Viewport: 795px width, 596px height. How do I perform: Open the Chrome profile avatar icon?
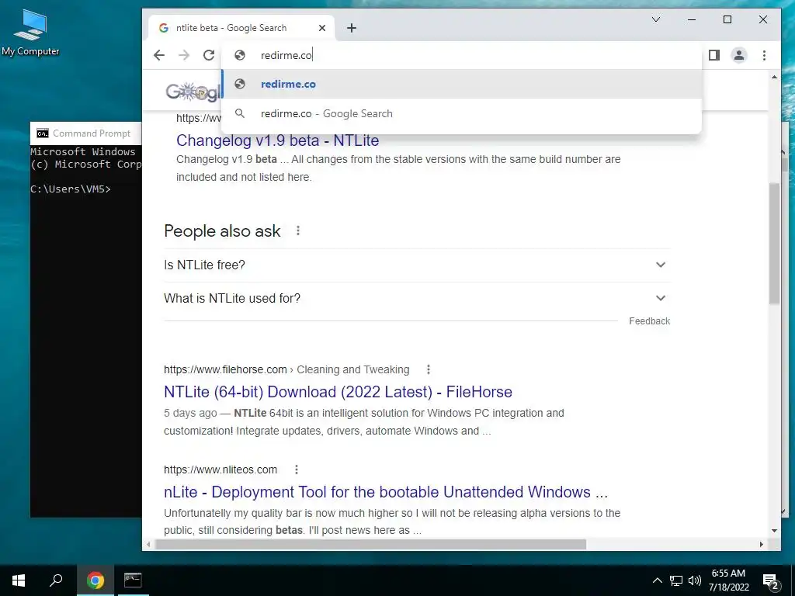point(739,55)
